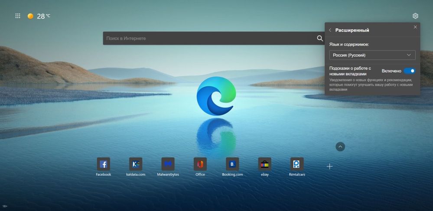
Task: Toggle new-tab tips switch off
Action: coord(410,71)
